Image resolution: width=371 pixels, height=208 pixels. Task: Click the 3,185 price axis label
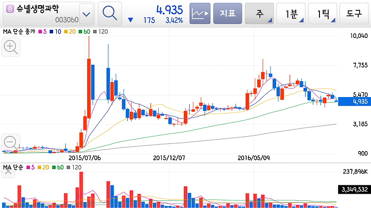[x=360, y=124]
